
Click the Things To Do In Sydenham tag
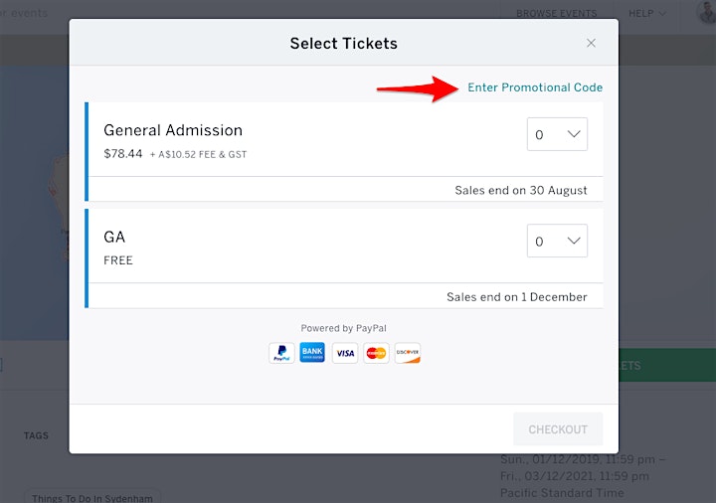click(92, 497)
